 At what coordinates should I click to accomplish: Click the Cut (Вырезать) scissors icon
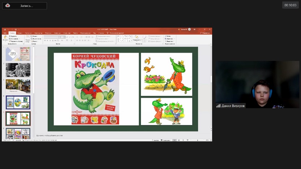coord(10,36)
